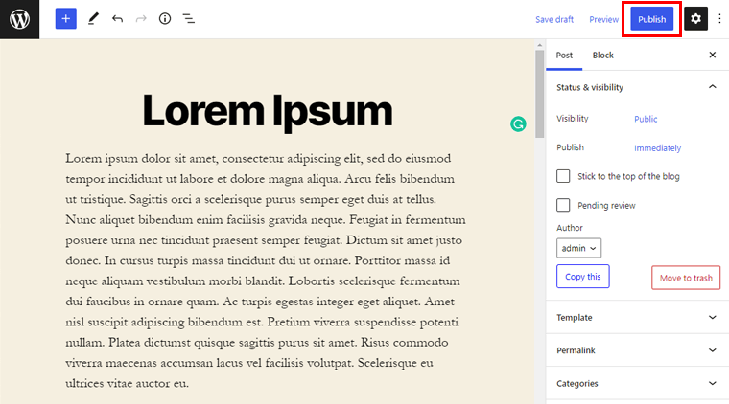The width and height of the screenshot is (729, 404).
Task: Expand the Categories panel
Action: point(637,383)
